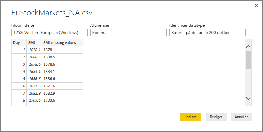
Task: Open the Identificer datatype dropdown
Action: (x=208, y=32)
